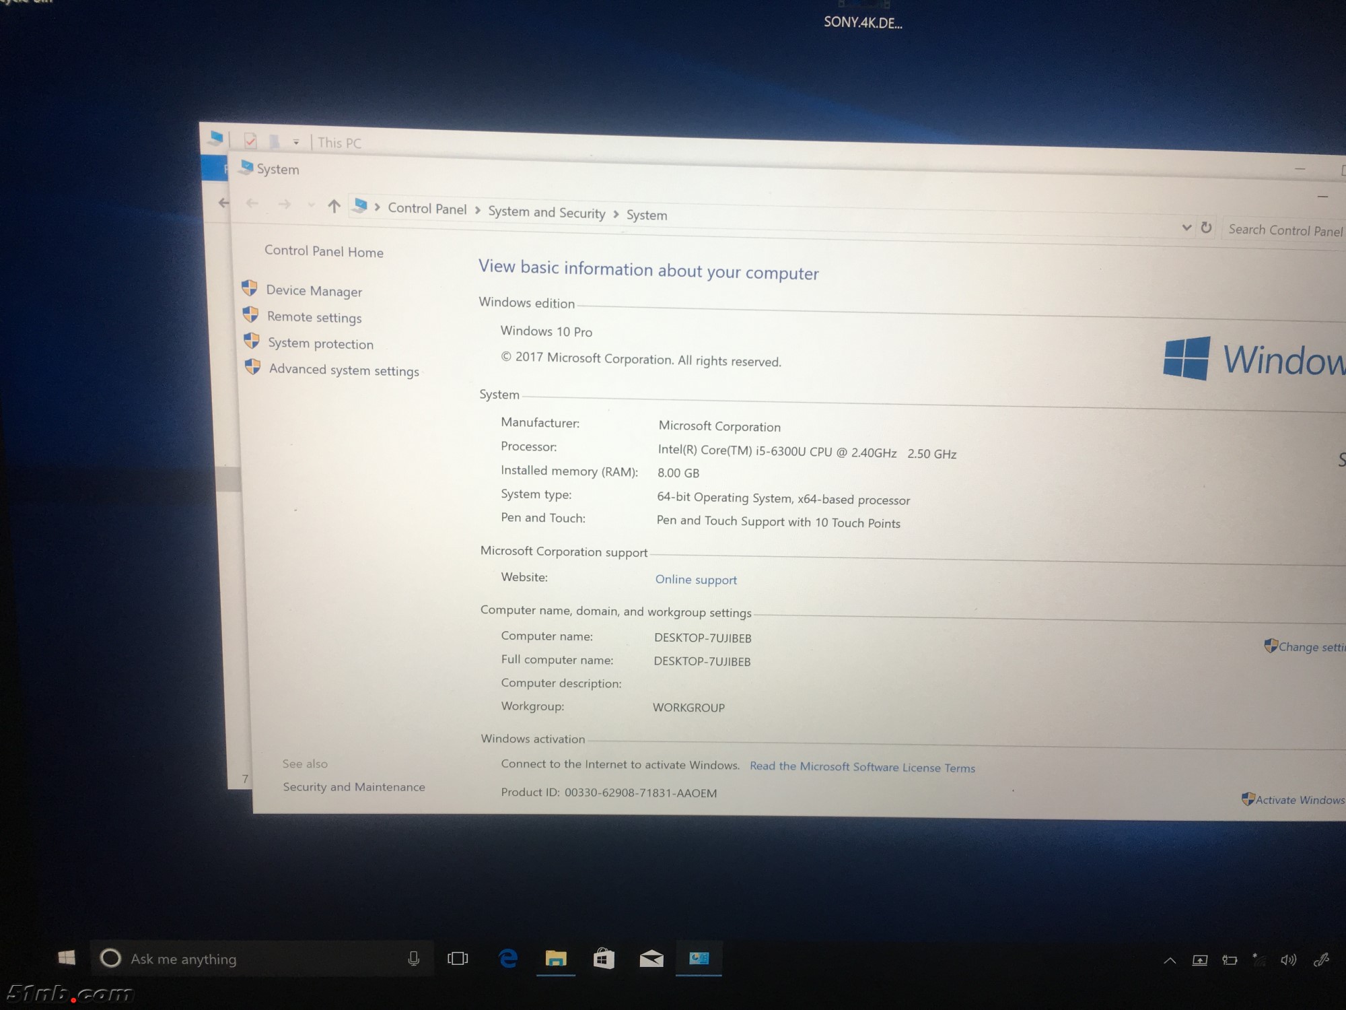
Task: Expand the Control Panel breadcrumb chevron
Action: (x=478, y=211)
